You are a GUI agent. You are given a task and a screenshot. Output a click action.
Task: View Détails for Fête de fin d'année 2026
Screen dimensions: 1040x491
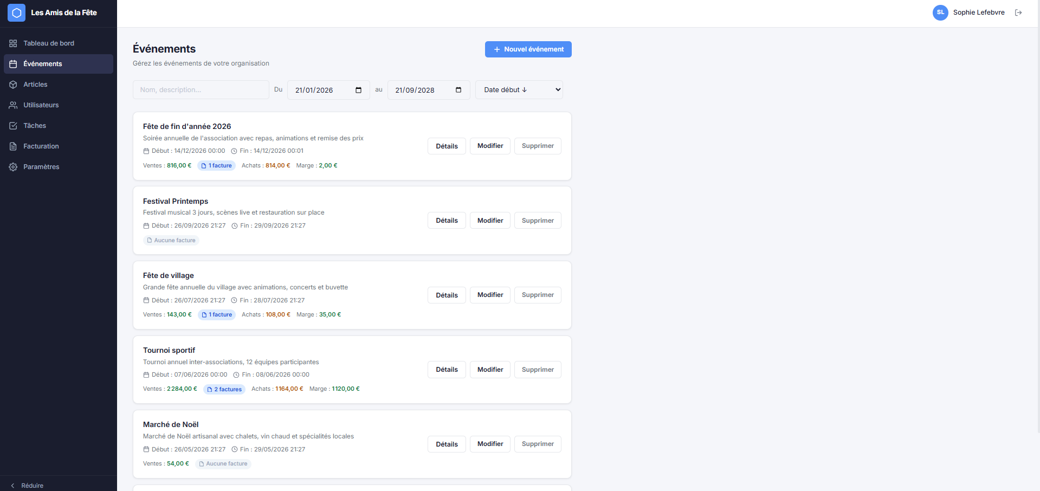(x=447, y=146)
